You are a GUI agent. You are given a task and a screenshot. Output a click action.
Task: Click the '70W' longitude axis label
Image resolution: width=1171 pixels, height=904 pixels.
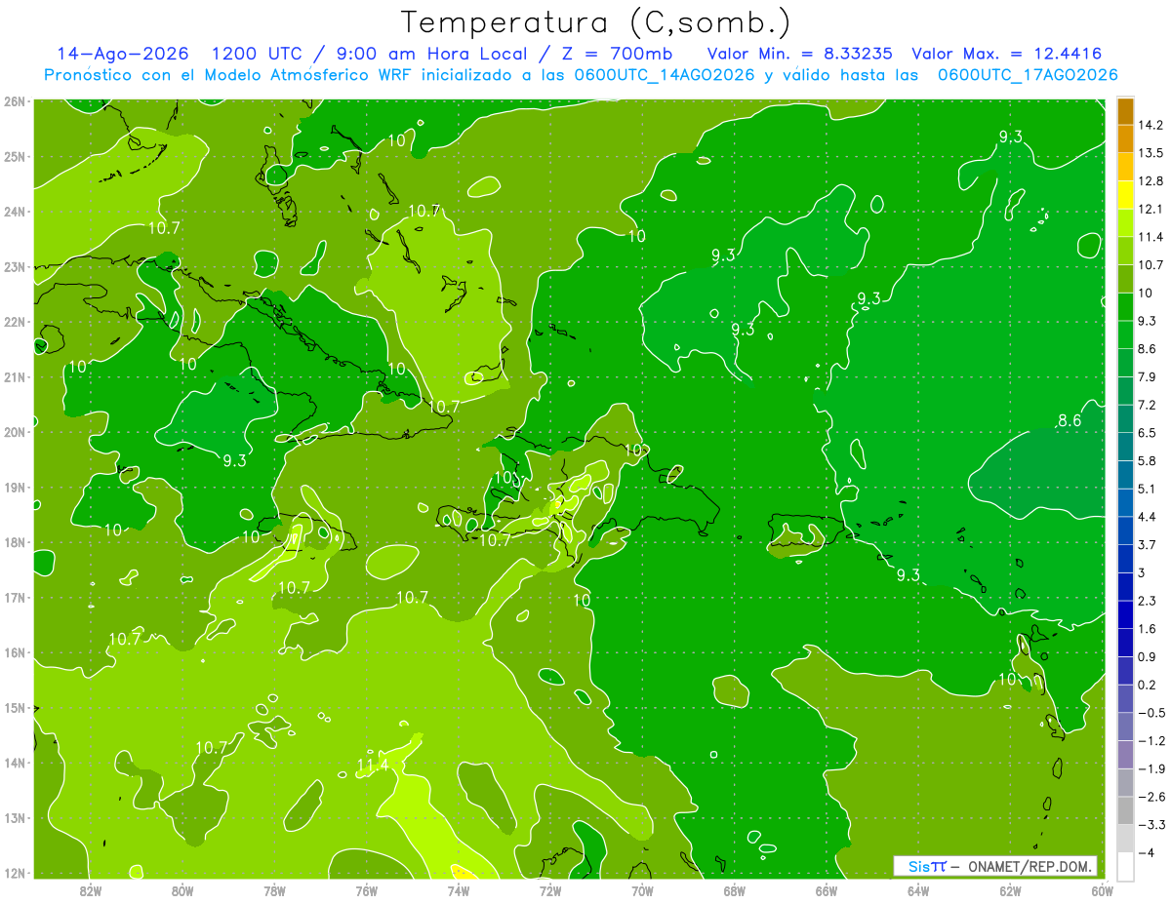[x=642, y=890]
